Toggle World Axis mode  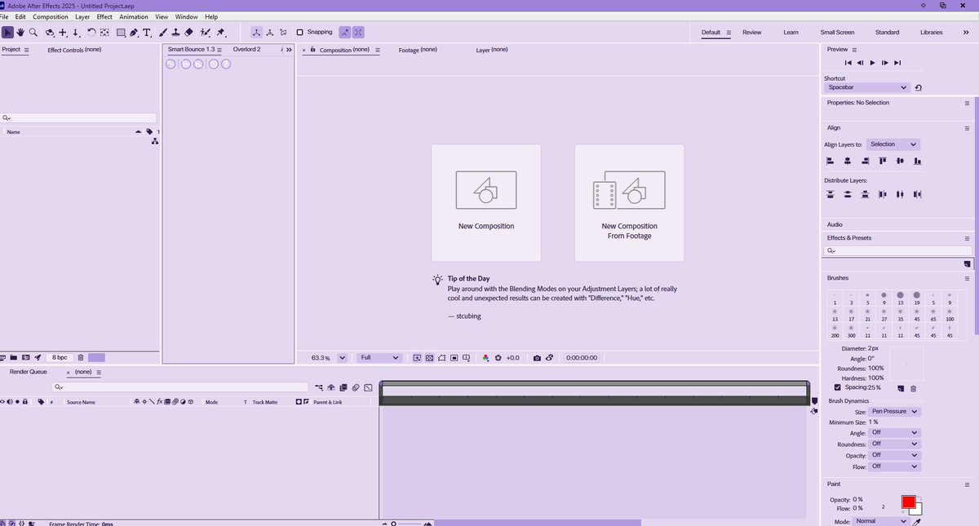[269, 33]
